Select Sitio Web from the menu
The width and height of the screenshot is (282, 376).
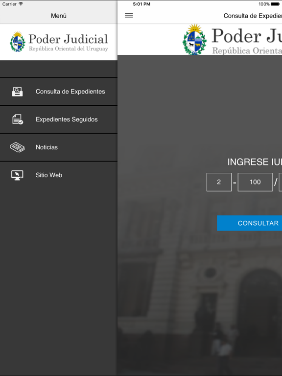point(59,175)
